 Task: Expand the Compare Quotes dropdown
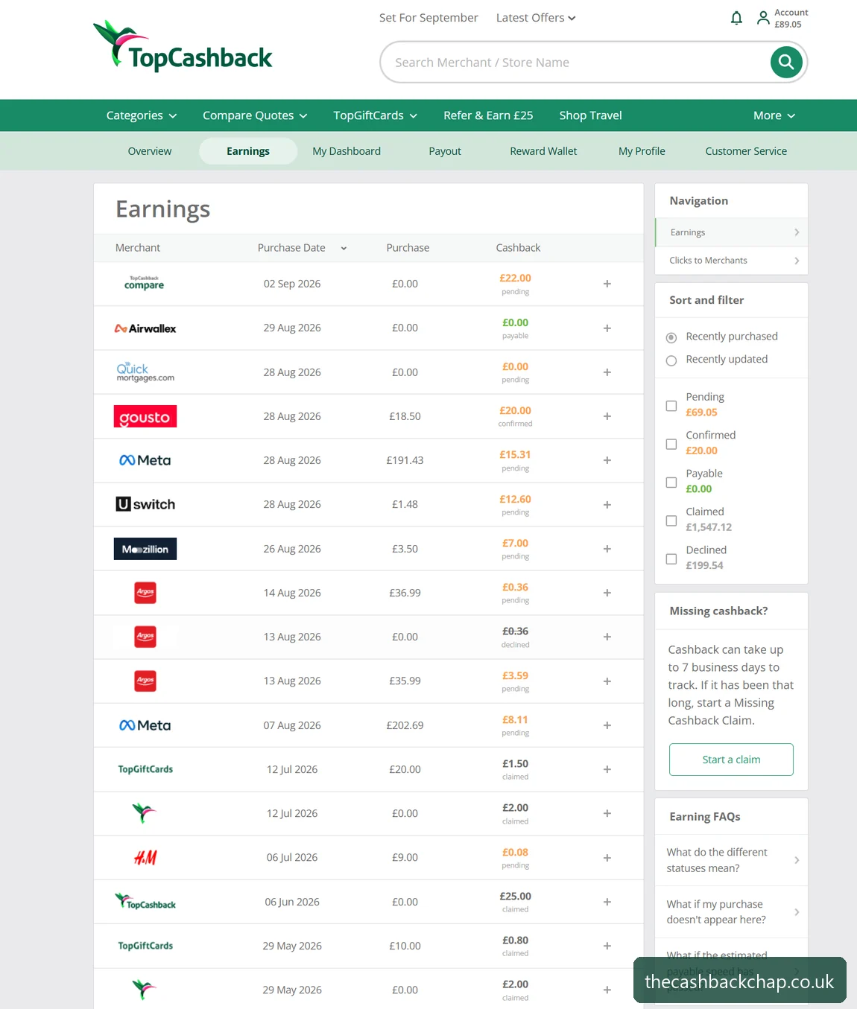(x=255, y=115)
